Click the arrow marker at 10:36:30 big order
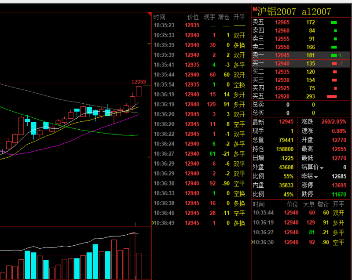The height and width of the screenshot is (280, 352). [253, 242]
